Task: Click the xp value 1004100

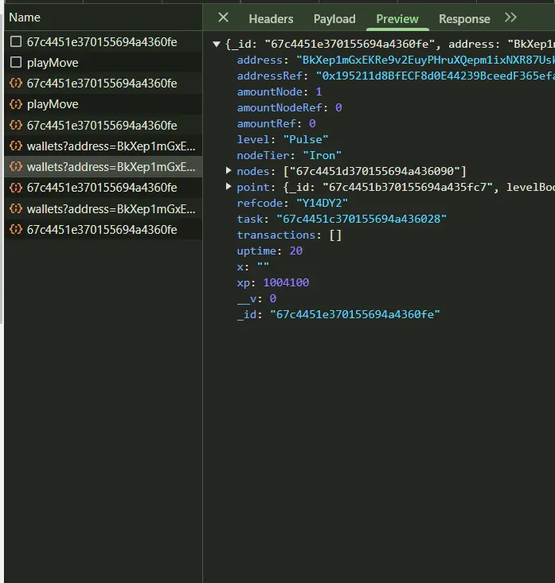Action: (286, 282)
